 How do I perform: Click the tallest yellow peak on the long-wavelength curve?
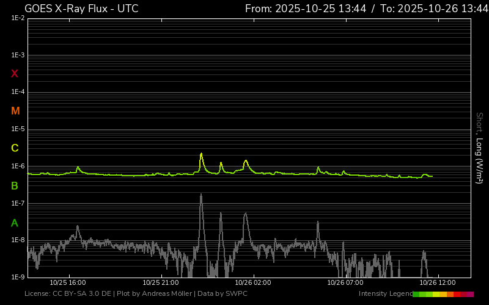pos(201,154)
